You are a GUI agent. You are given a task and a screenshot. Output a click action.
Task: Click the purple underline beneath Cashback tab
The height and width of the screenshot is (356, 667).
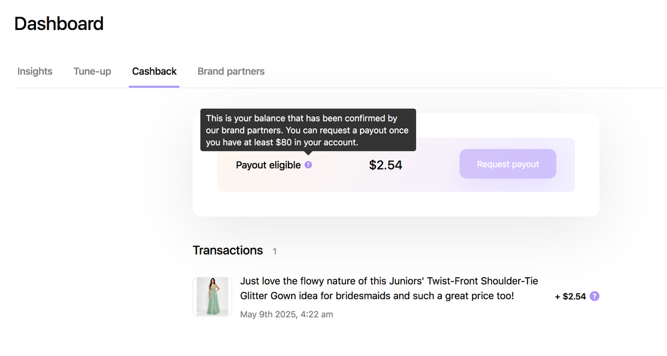tap(154, 86)
